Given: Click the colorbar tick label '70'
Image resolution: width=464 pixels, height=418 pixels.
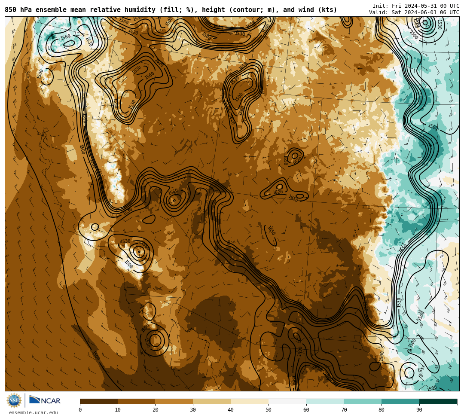Looking at the screenshot, I should (344, 410).
